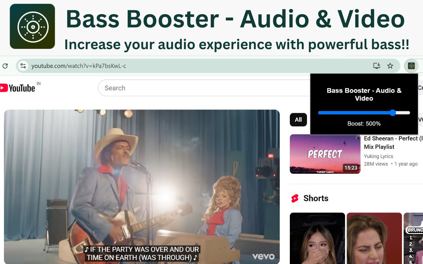Open the site information icon in address bar
Viewport: 423px width, 264px height.
(x=23, y=66)
